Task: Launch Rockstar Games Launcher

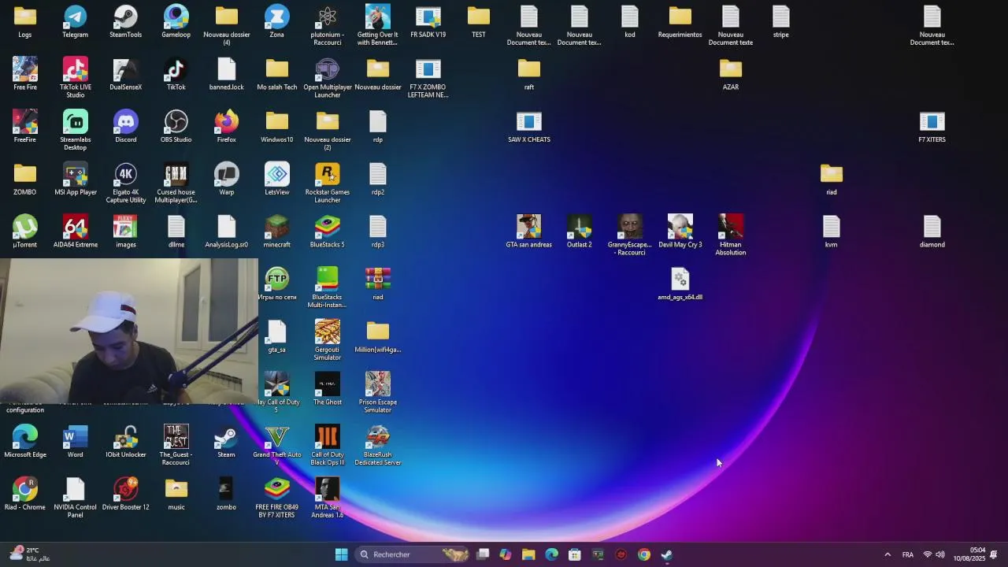Action: coord(328,183)
